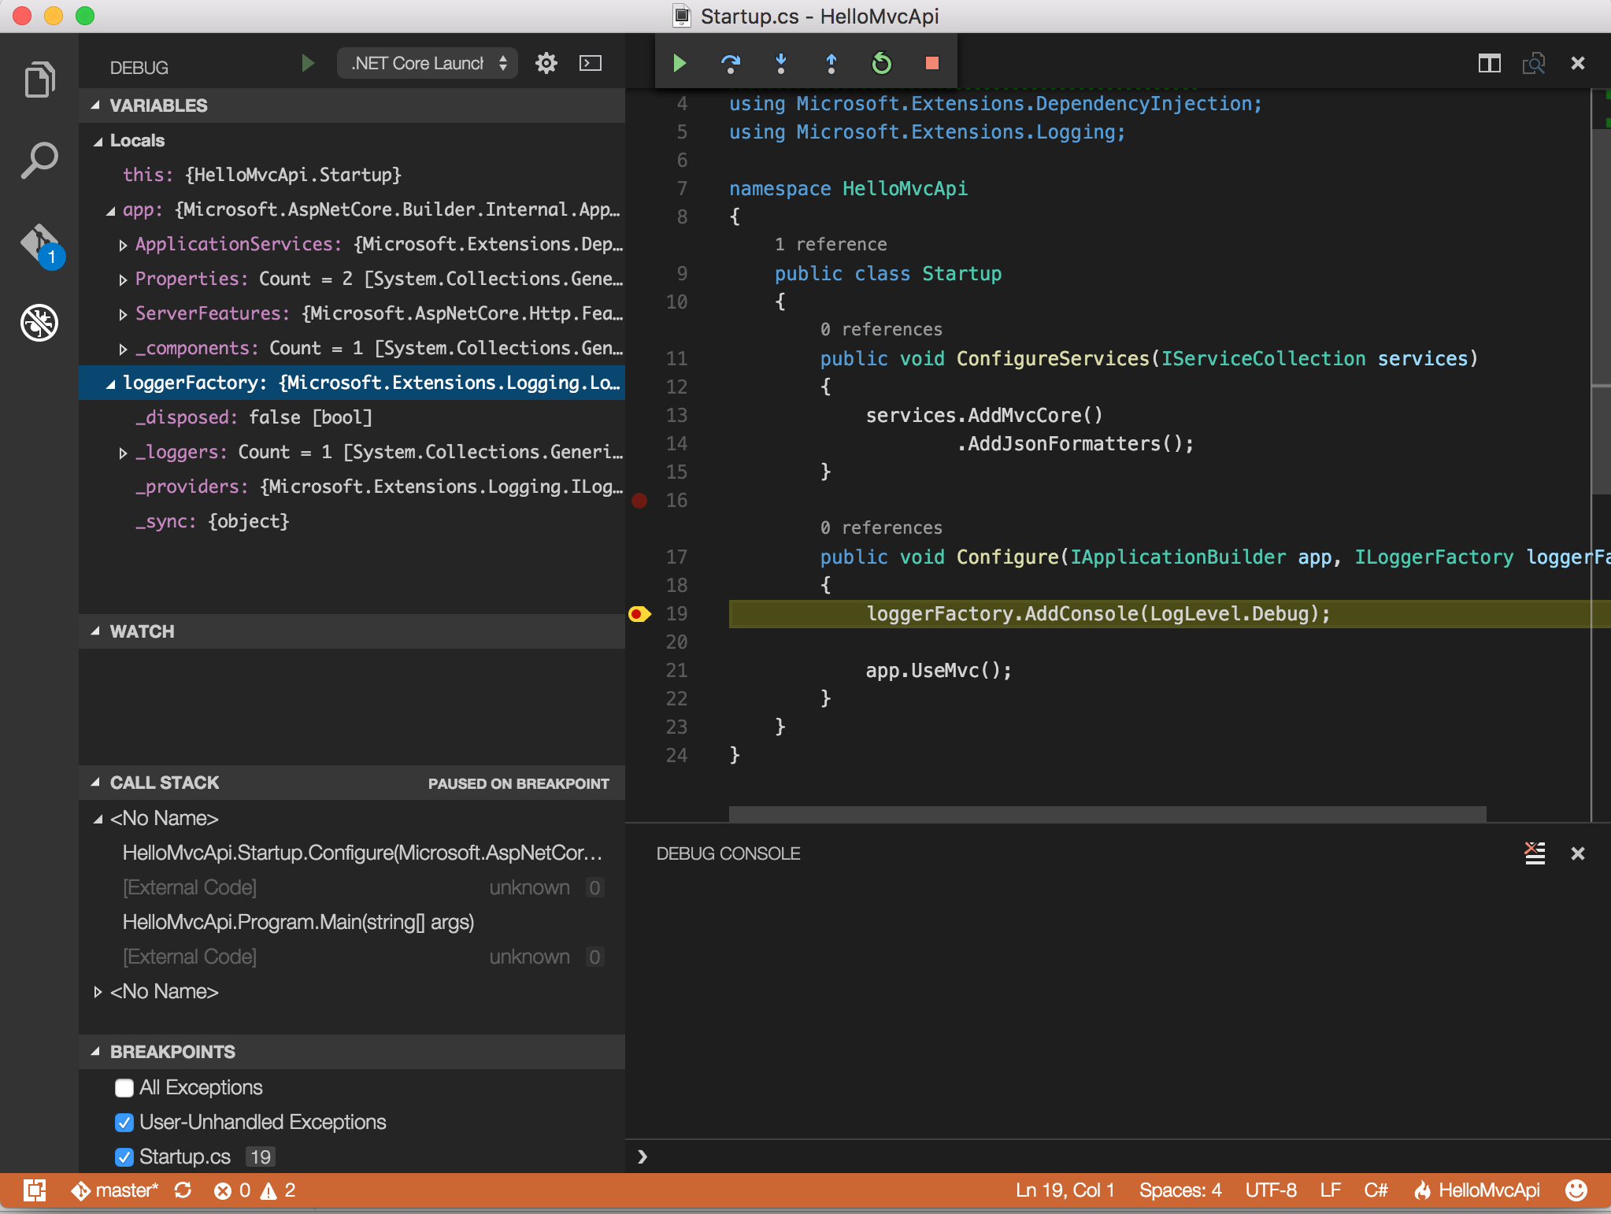Uncheck the Startup.cs breakpoint

click(124, 1157)
